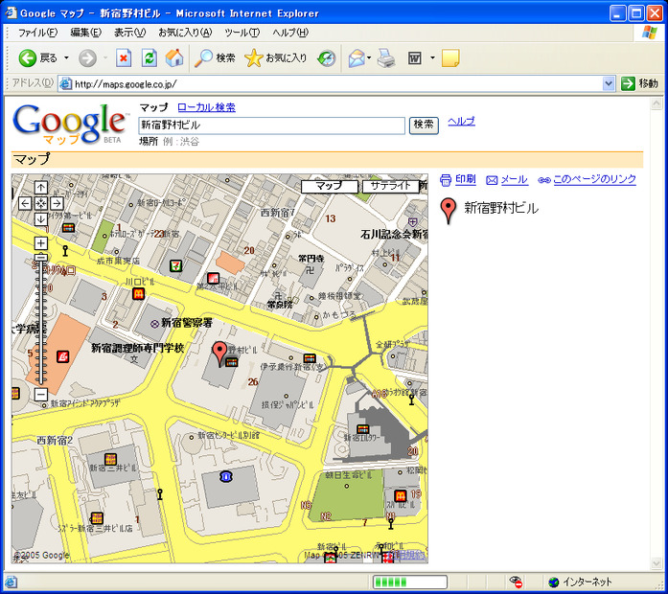Click the IE Back arrow icon

point(27,57)
